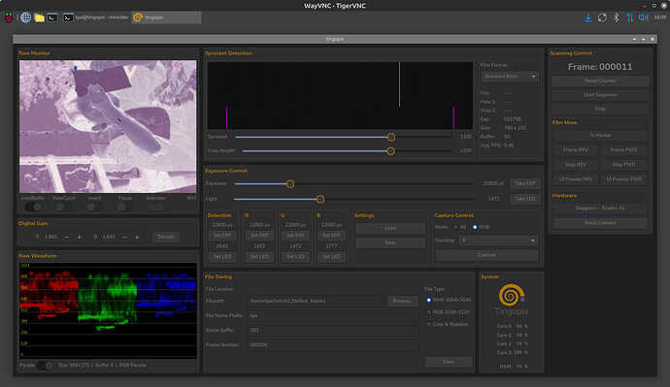Screen dimensions: 670x387
Task: Click Set LED under G channel
Action: coord(295,256)
